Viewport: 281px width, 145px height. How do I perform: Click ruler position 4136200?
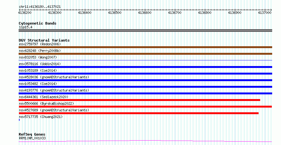click(25, 13)
